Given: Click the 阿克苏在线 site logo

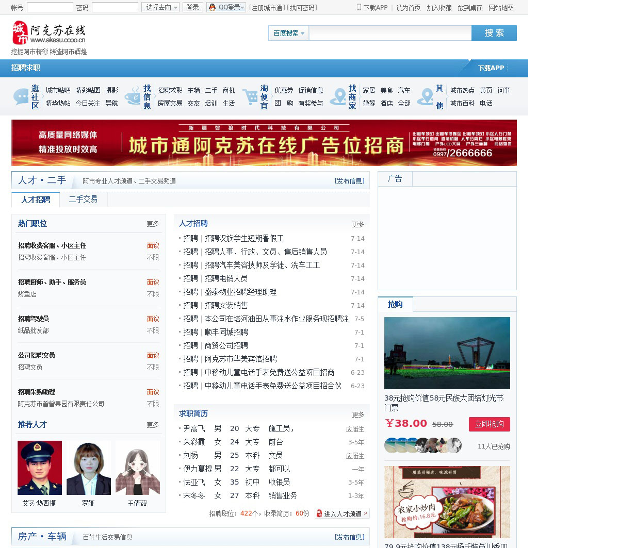Looking at the screenshot, I should click(x=48, y=33).
